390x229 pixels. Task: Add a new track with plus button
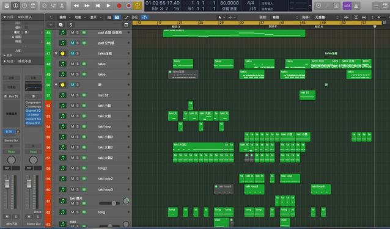coord(51,25)
